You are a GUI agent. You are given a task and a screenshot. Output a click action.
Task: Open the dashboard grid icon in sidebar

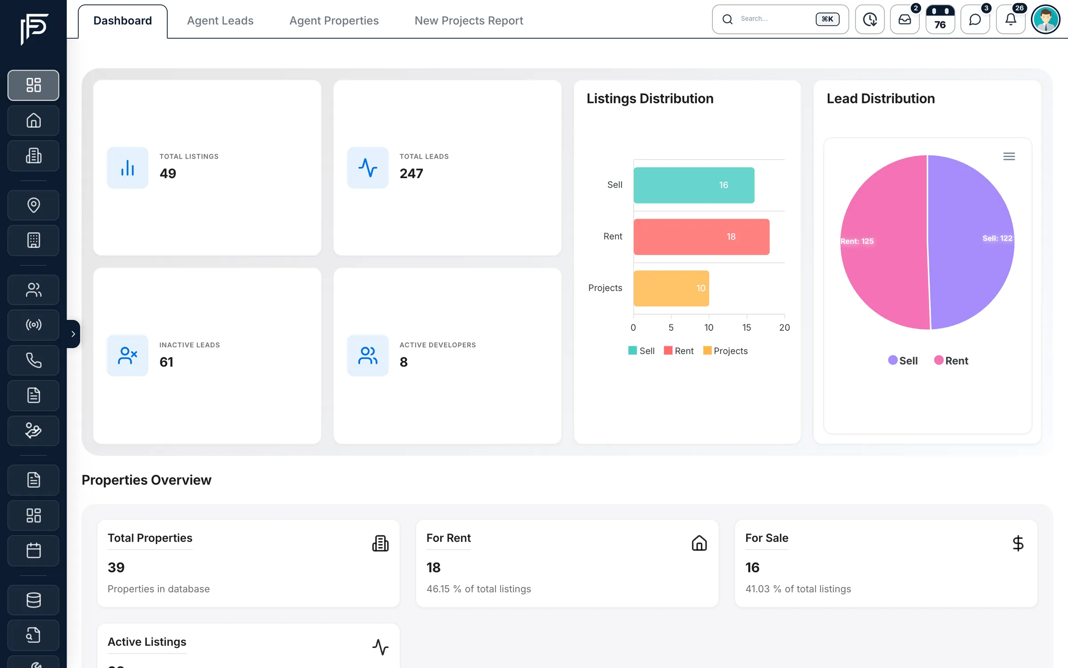33,85
